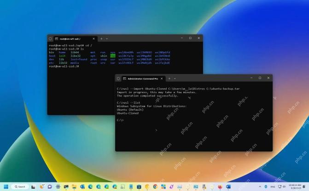
Task: Launch the Chat app from the taskbar
Action: (x=50, y=186)
